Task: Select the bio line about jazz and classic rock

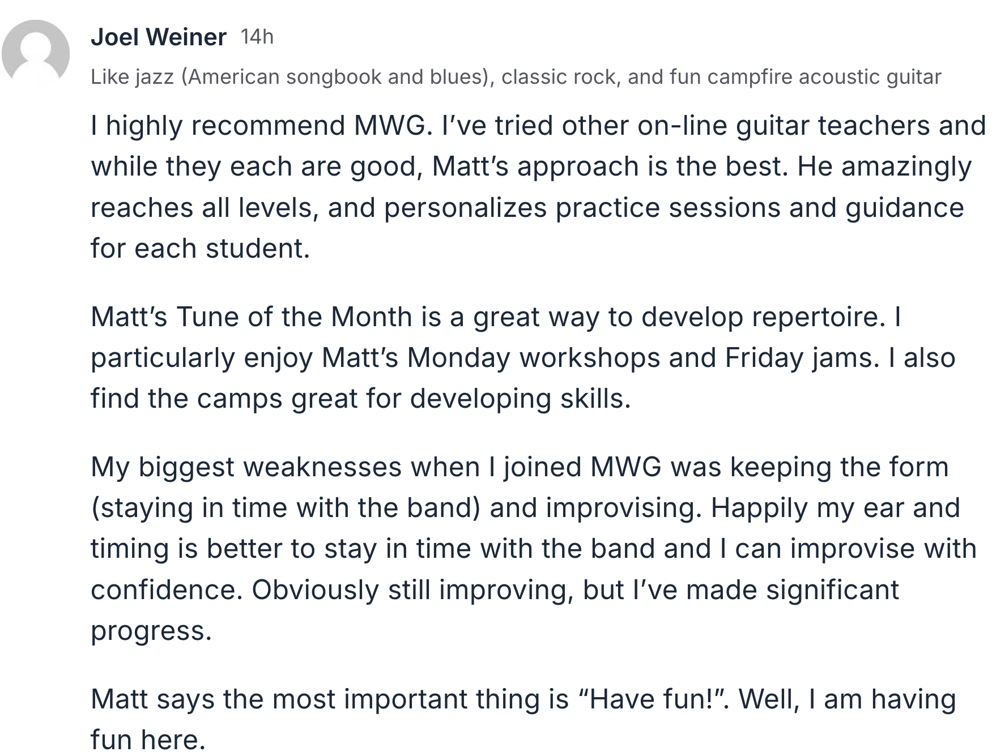Action: (516, 77)
